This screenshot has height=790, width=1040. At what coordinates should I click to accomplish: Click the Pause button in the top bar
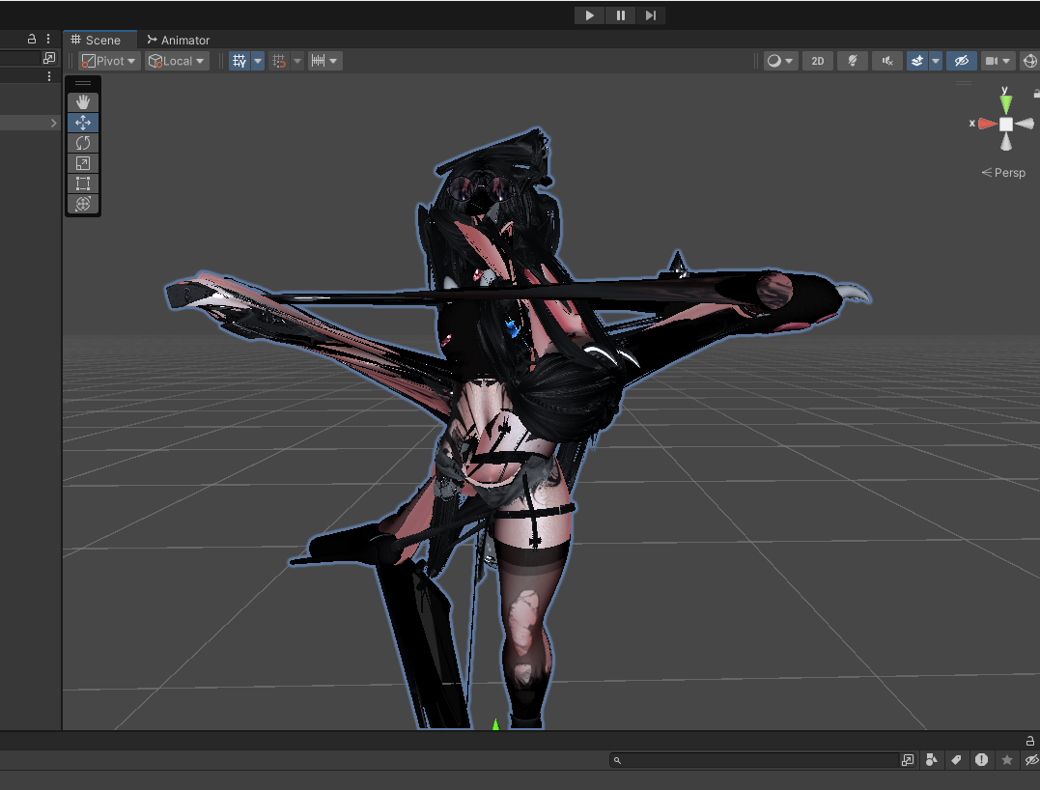pos(620,15)
